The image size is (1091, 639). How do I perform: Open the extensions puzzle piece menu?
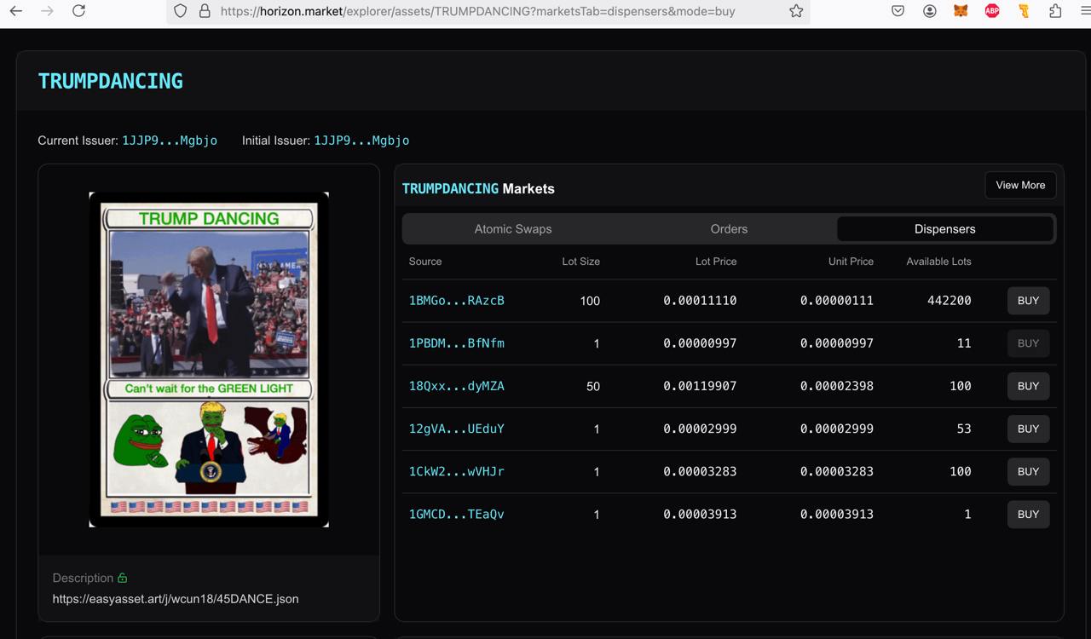[1055, 11]
